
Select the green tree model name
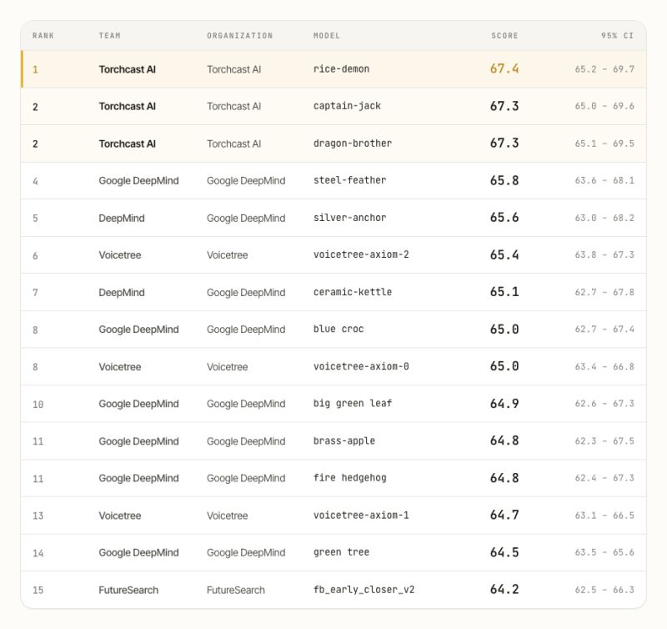[x=341, y=552]
